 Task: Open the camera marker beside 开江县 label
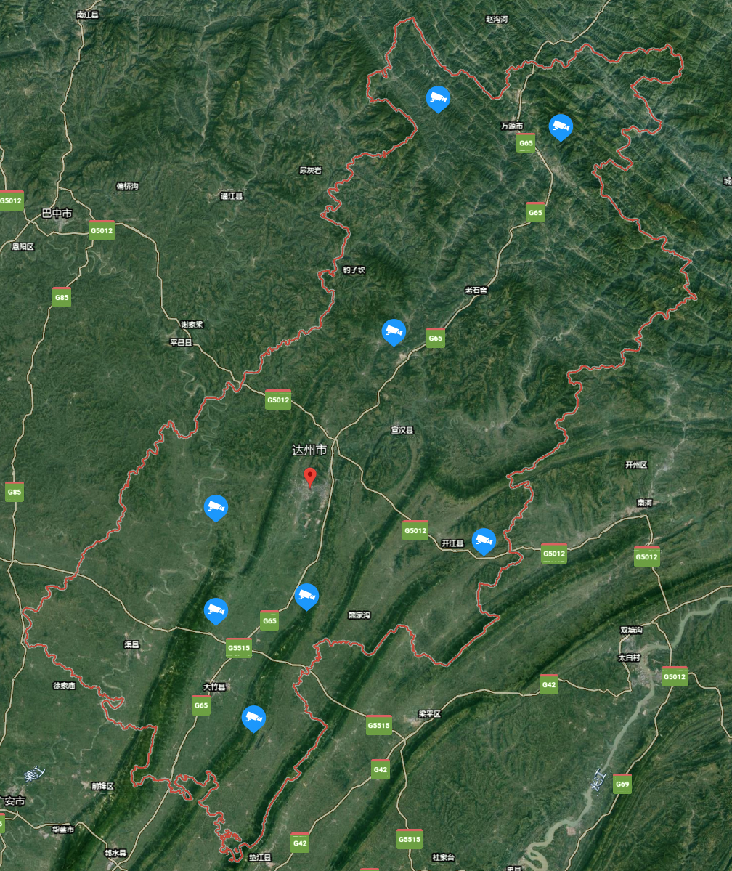tap(484, 542)
